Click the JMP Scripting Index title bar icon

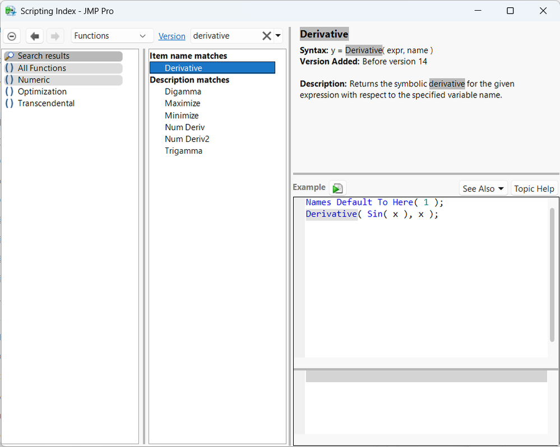tap(11, 11)
